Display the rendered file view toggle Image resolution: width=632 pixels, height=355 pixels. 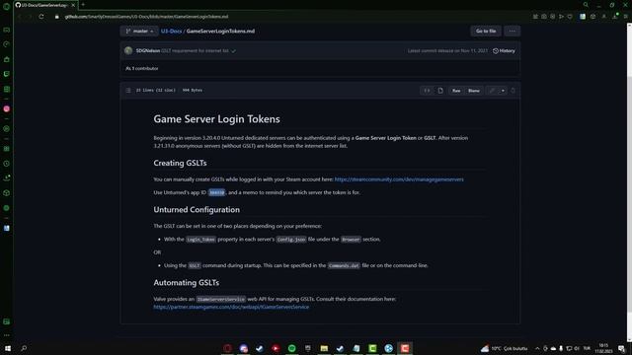click(x=440, y=91)
